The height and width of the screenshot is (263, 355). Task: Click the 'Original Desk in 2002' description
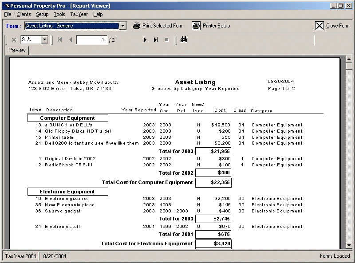pyautogui.click(x=70, y=159)
